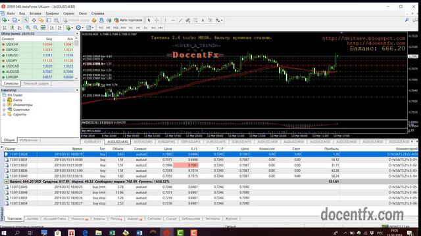The image size is (421, 236).
Task: Zoom out on the chart
Action: 36,28
